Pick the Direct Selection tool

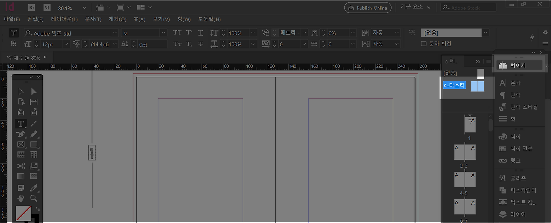[34, 91]
